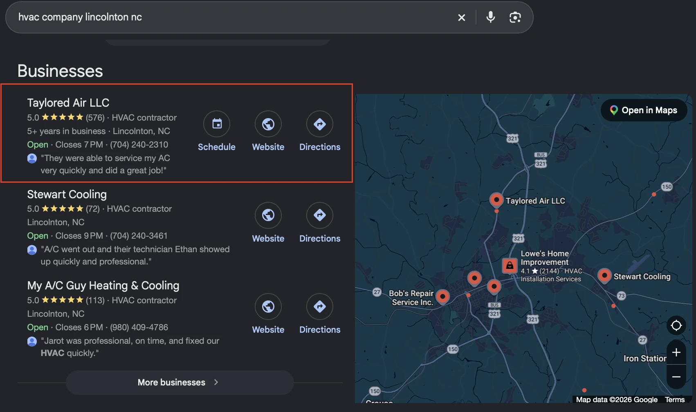Click the review quote mentioning technician Ethan

tap(135, 255)
